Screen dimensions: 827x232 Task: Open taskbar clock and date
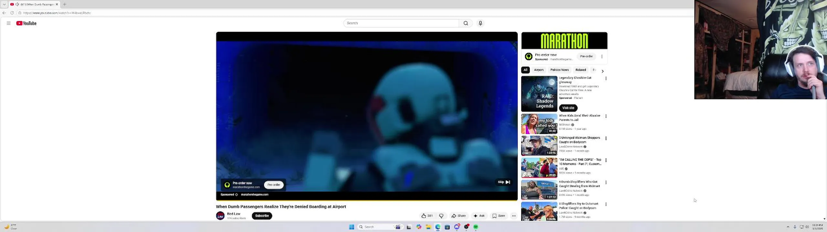point(817,227)
